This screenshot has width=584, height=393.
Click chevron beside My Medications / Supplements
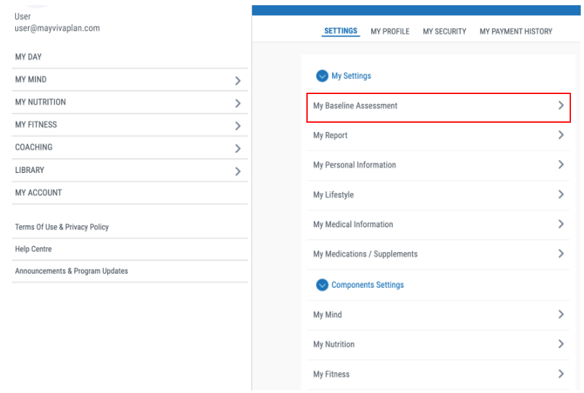[560, 254]
